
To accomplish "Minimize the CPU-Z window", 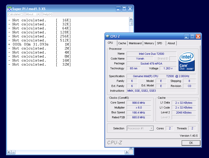I will point(186,36).
